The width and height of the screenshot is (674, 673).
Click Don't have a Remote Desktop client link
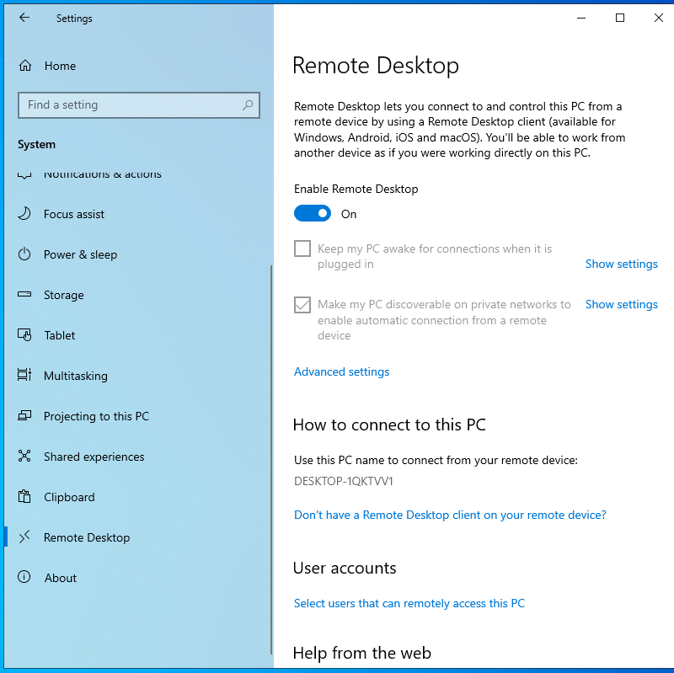[450, 515]
